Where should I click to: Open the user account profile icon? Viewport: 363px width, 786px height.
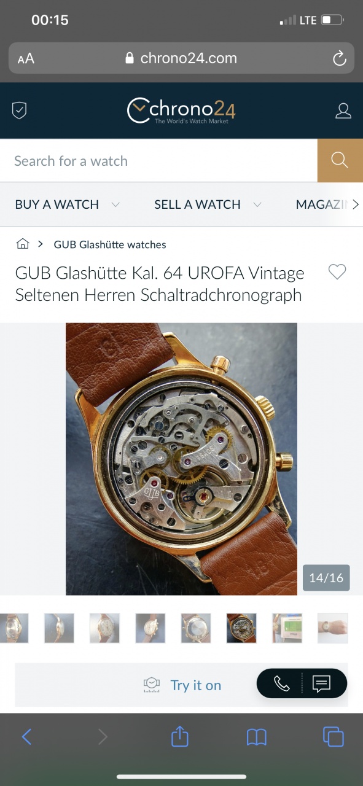tap(343, 111)
